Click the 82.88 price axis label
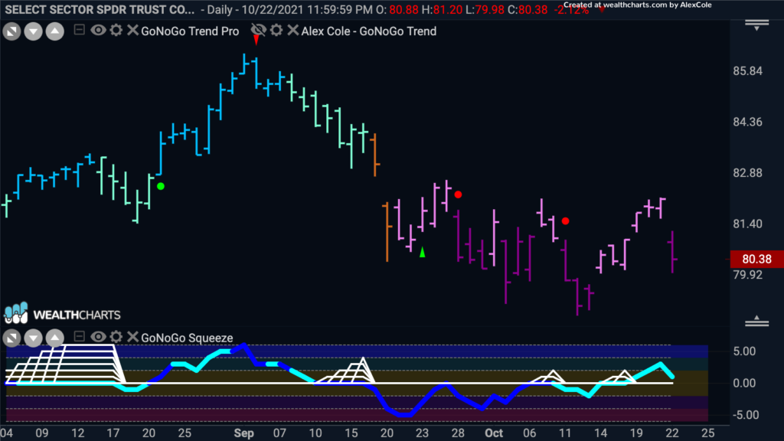The width and height of the screenshot is (784, 441). point(748,173)
